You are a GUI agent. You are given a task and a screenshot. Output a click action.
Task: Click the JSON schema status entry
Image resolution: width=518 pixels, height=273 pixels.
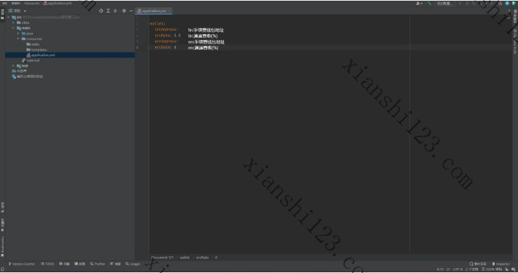[491, 269]
